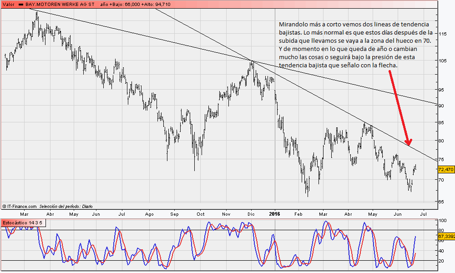
Task: Open the IT-Finance.com link
Action: pos(21,206)
